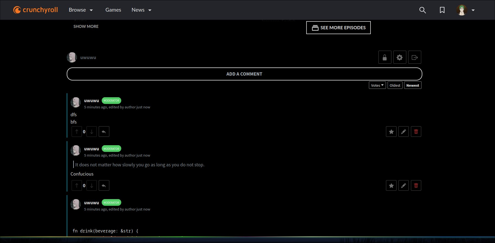This screenshot has width=495, height=243.
Task: Open the watchlist bookmark icon
Action: 442,10
